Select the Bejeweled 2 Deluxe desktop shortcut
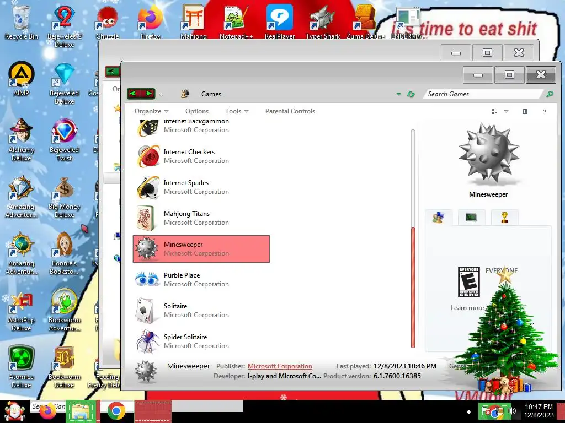This screenshot has width=565, height=423. pyautogui.click(x=64, y=26)
